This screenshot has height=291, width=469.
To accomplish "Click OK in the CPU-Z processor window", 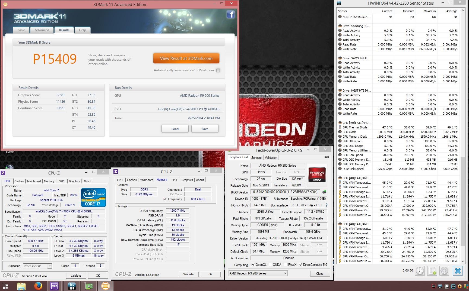I will tap(98, 276).
